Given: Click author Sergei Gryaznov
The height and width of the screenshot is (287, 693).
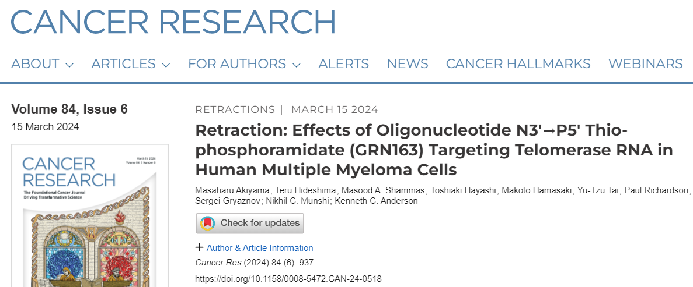Looking at the screenshot, I should (229, 201).
